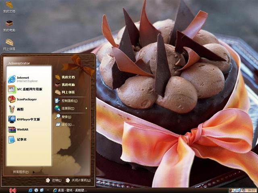The width and height of the screenshot is (258, 193).
Task: Open 网上邻居 in Start menu right pane
Action: pyautogui.click(x=65, y=92)
